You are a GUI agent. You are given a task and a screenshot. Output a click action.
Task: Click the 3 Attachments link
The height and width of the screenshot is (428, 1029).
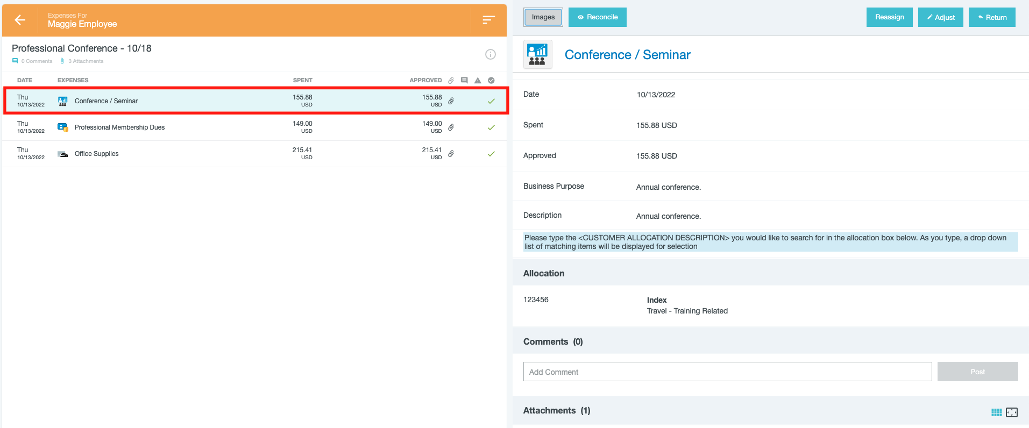tap(85, 61)
